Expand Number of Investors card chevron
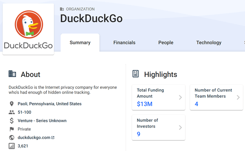Viewport: 245px width, 151px height. pos(180,128)
